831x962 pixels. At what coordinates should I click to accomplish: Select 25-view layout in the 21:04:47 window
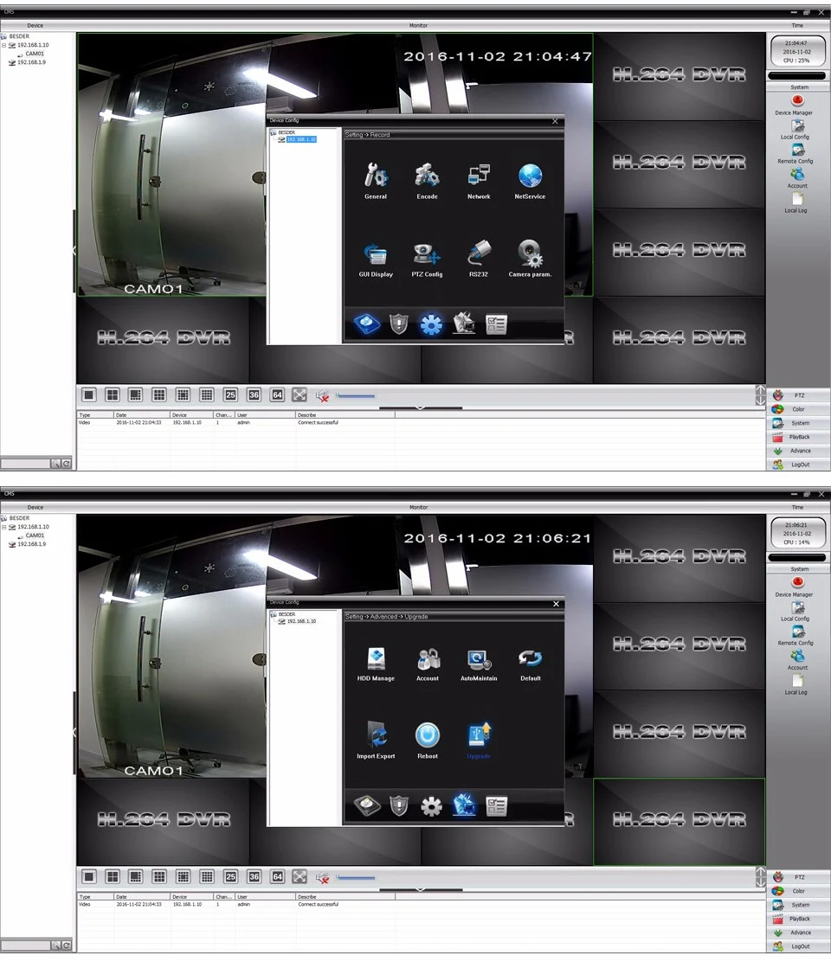[230, 395]
